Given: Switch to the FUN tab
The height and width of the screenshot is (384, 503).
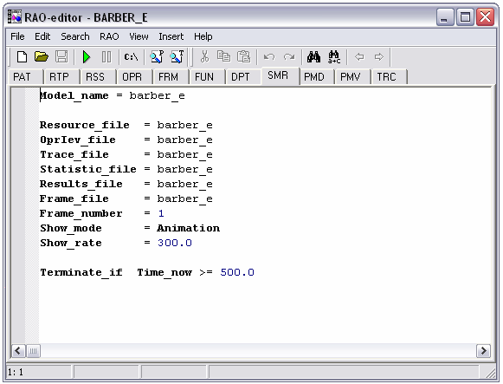Looking at the screenshot, I should (207, 77).
